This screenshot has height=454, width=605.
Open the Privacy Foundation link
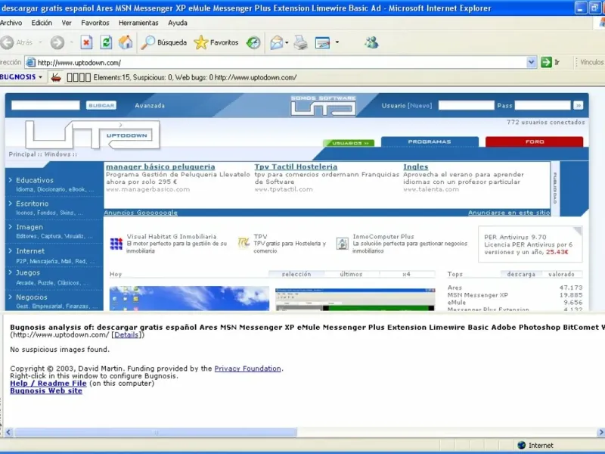point(247,368)
